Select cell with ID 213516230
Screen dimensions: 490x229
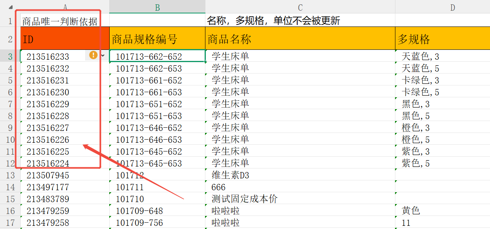(48, 92)
